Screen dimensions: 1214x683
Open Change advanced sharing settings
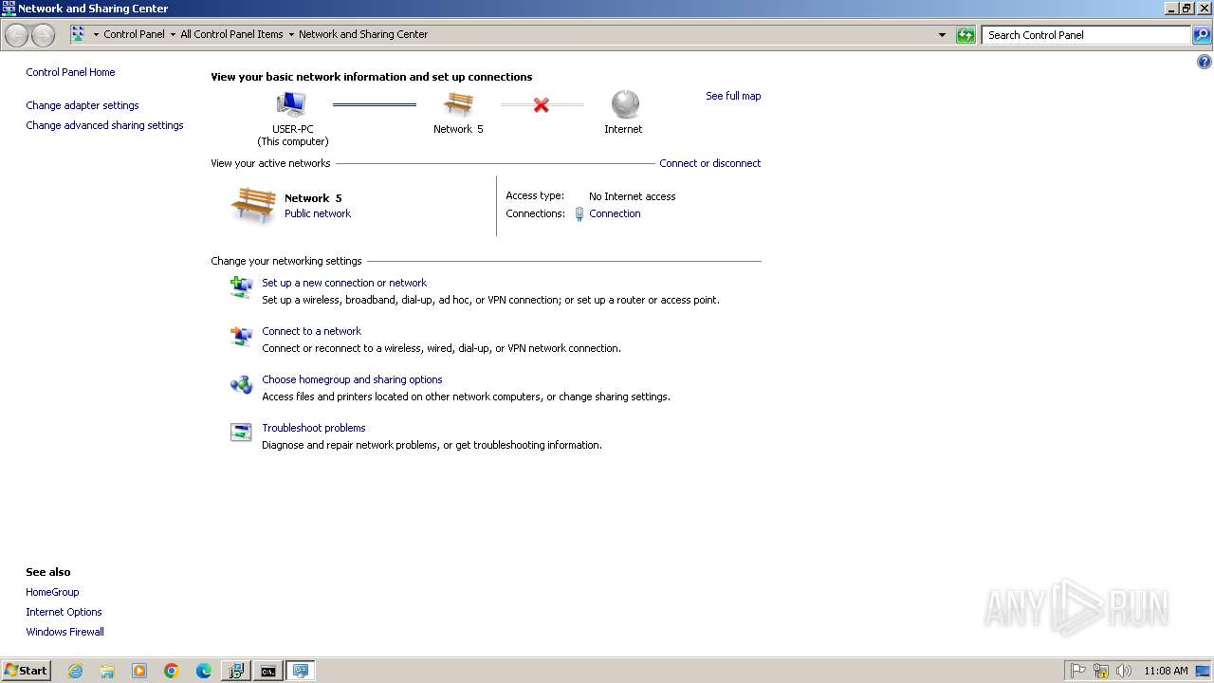[x=104, y=125]
